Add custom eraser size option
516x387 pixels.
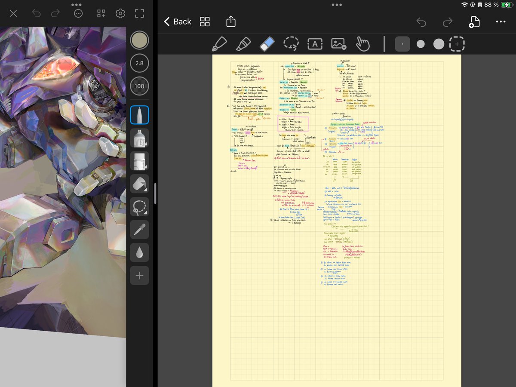click(457, 44)
